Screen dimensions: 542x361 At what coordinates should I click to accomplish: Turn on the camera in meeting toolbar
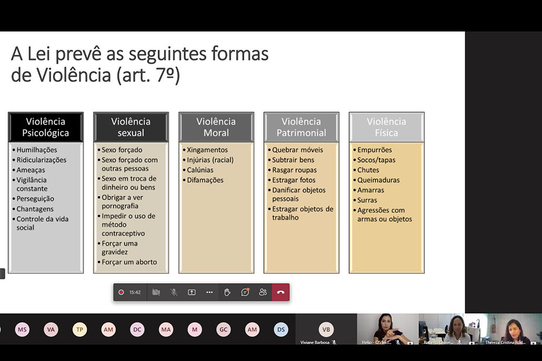156,292
